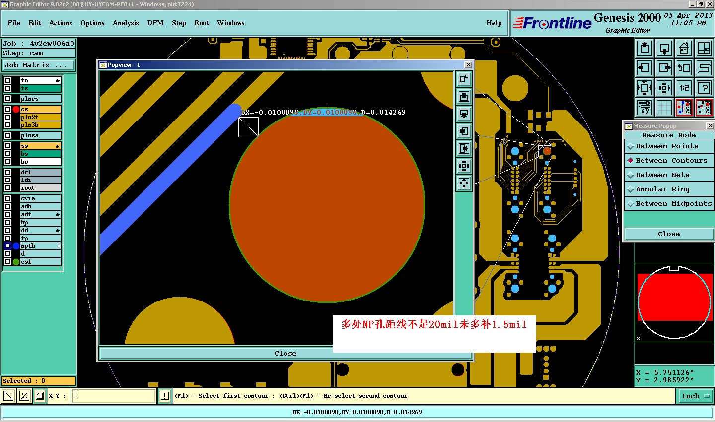Click the S-shaped path icon
This screenshot has width=715, height=422.
point(704,68)
